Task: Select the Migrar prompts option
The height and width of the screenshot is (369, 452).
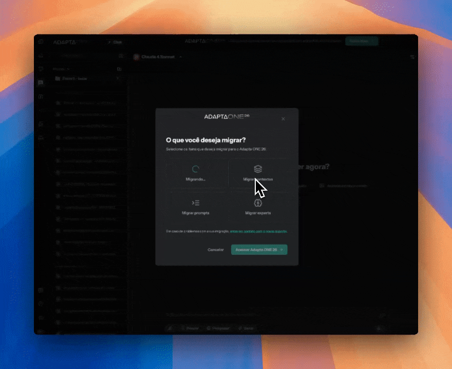Action: pos(196,207)
